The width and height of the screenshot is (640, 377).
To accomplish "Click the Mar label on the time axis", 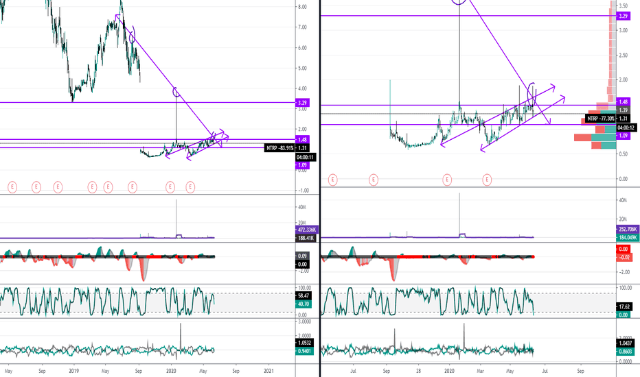I will (481, 372).
